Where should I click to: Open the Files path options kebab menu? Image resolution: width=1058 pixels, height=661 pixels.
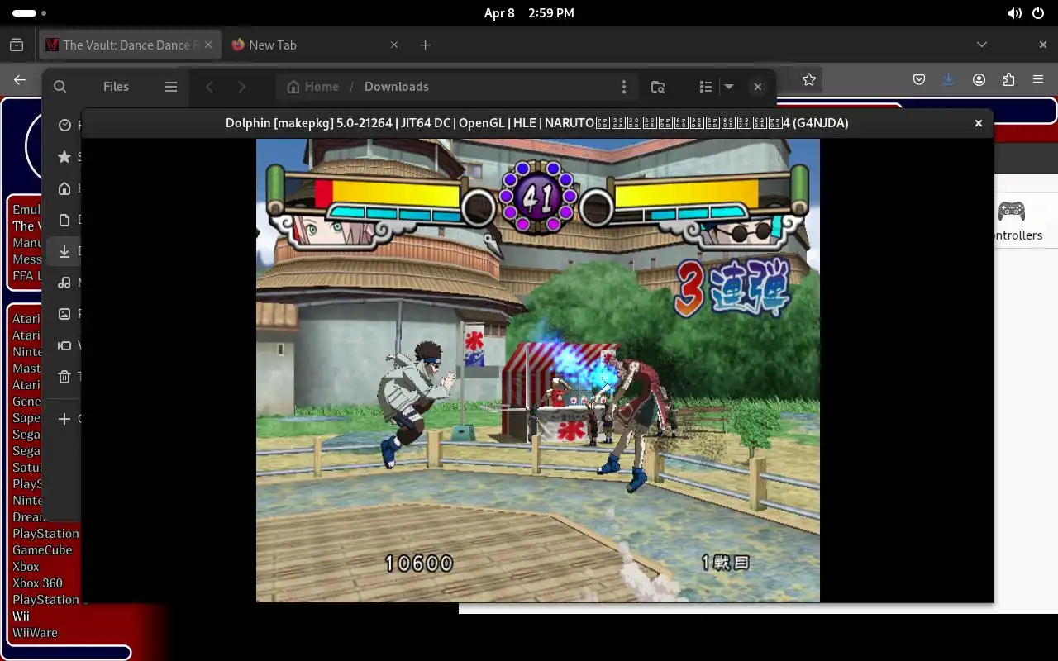point(624,87)
